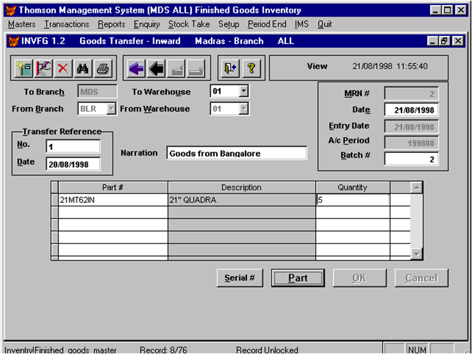This screenshot has width=472, height=354.
Task: Go to previous record with black arrow
Action: click(x=156, y=68)
